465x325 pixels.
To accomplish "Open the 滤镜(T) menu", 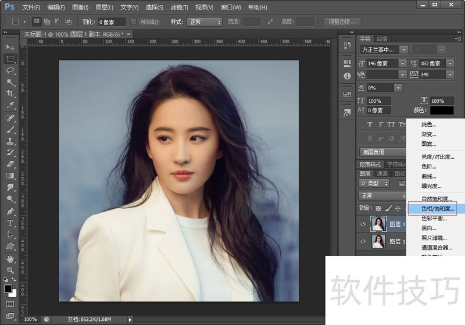I will point(179,8).
